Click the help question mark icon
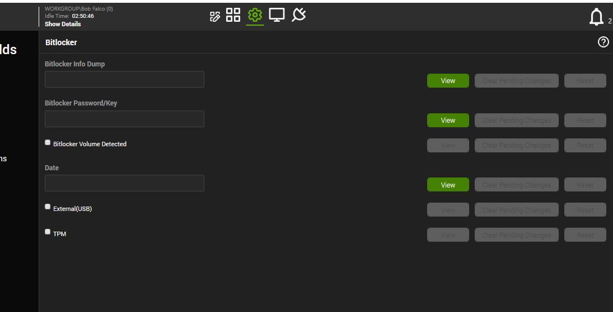Image resolution: width=613 pixels, height=312 pixels. click(x=603, y=42)
